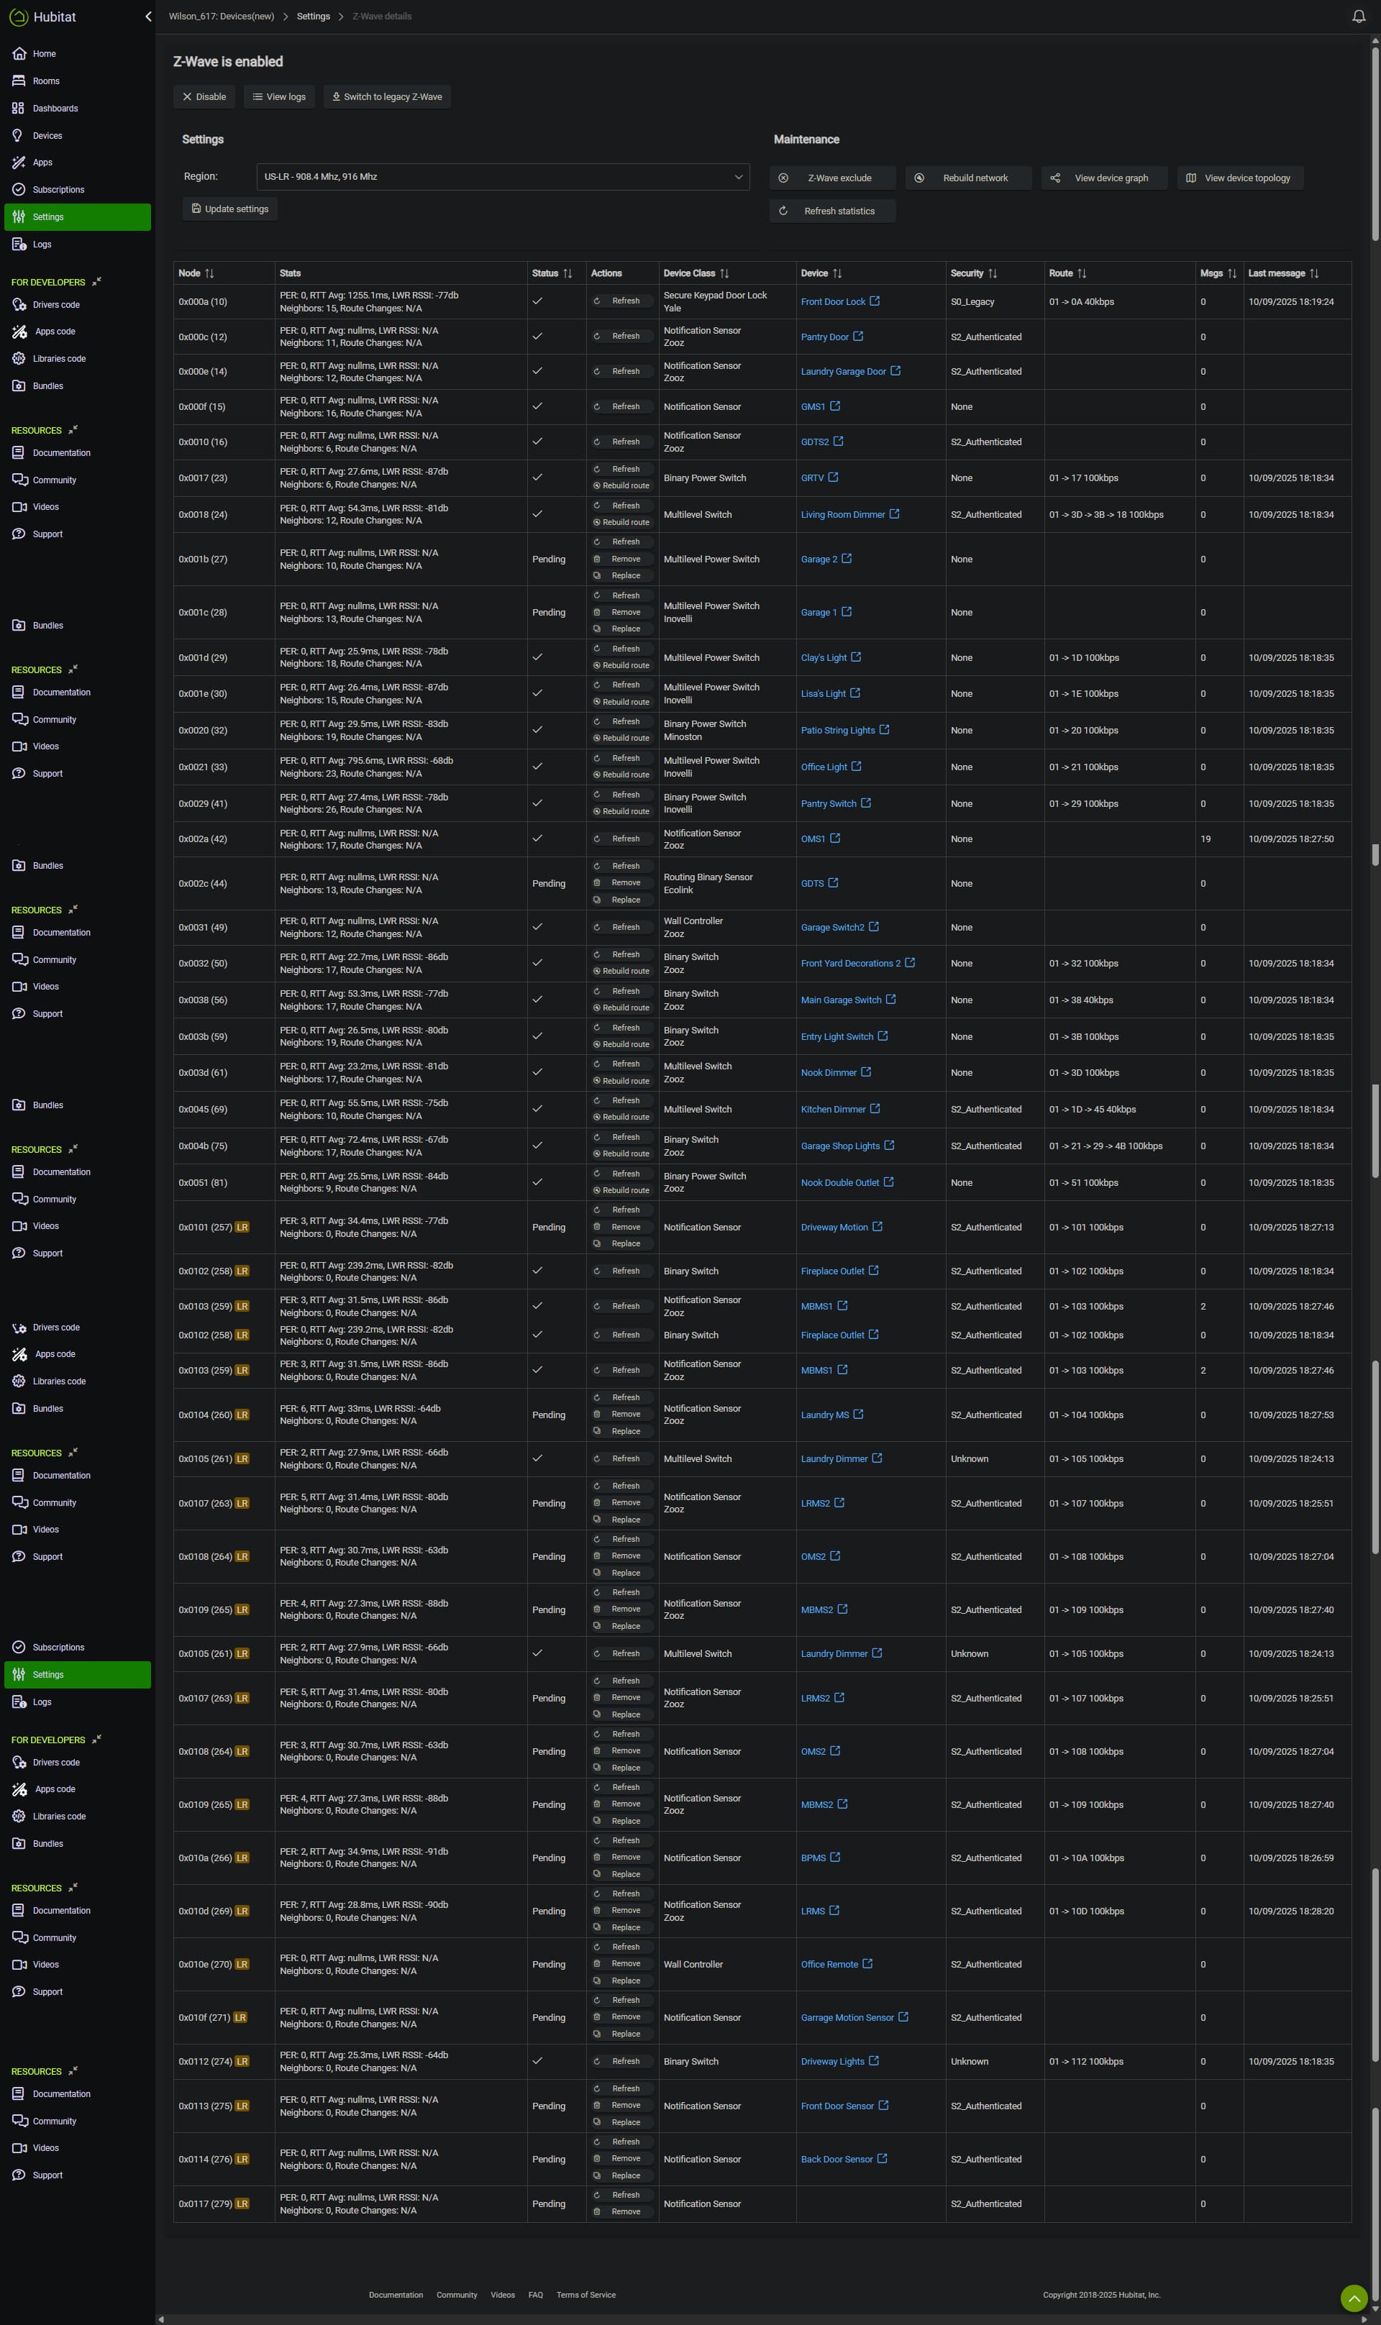This screenshot has height=2325, width=1381.
Task: Go to Logs in the sidebar
Action: [42, 245]
